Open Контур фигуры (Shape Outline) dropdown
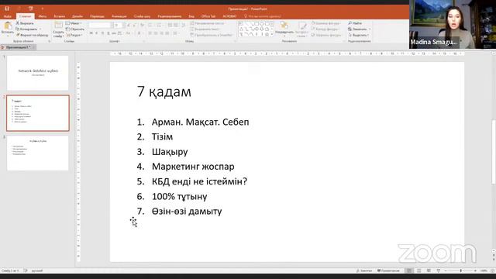 click(325, 29)
